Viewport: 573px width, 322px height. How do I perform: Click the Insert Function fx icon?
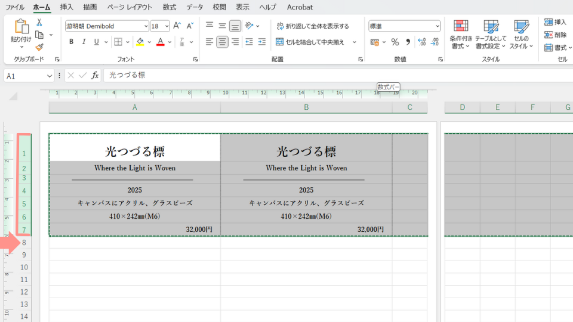95,76
